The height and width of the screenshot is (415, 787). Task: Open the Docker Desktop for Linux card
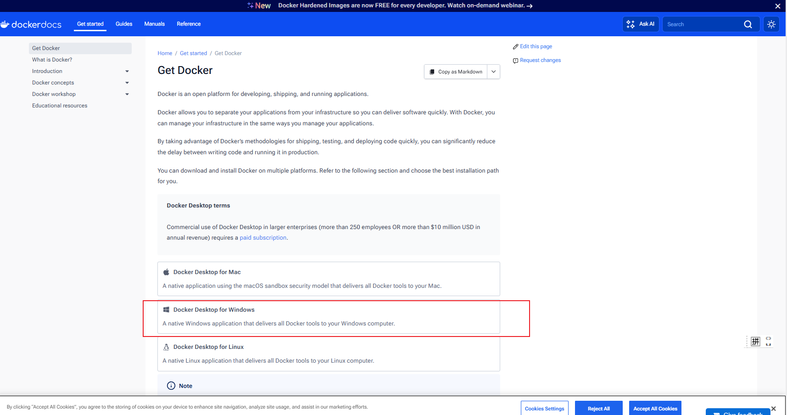point(329,353)
